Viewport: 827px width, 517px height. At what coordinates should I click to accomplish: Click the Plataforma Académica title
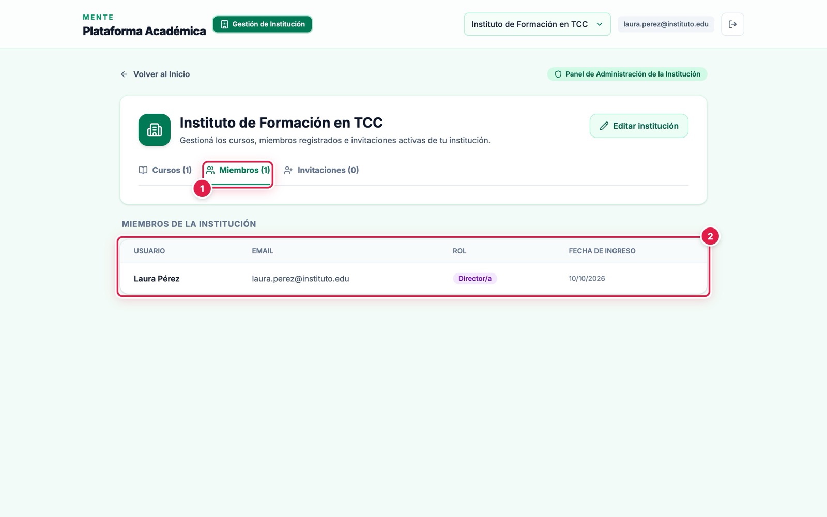[144, 31]
